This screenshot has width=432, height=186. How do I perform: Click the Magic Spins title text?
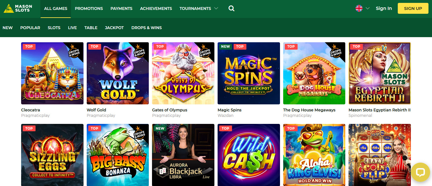pos(229,110)
